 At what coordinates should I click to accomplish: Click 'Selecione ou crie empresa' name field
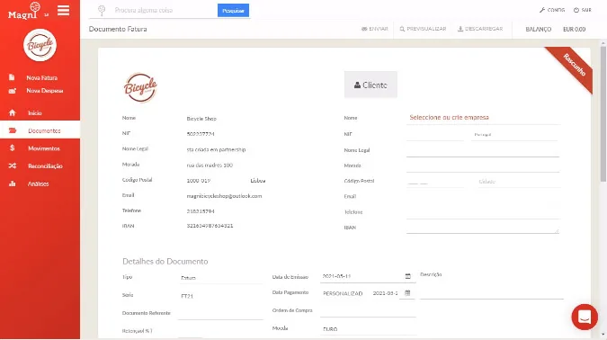[x=483, y=117]
